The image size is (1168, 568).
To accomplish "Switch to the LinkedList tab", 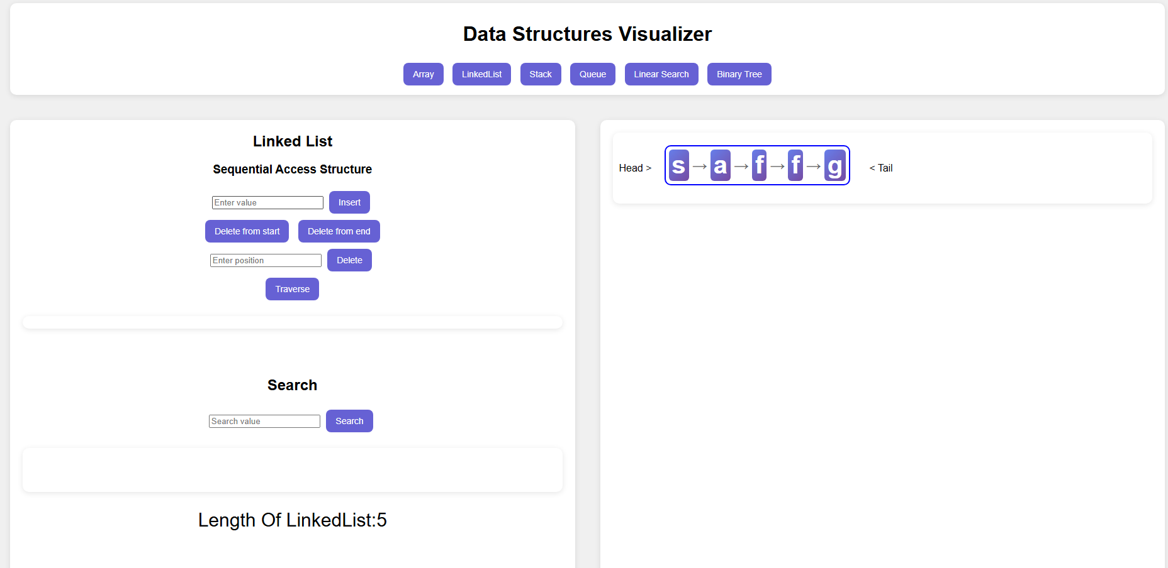I will [x=481, y=74].
